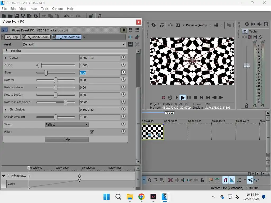This screenshot has width=271, height=203.
Task: Open the overlays grid dropdown arrow
Action: click(x=222, y=25)
